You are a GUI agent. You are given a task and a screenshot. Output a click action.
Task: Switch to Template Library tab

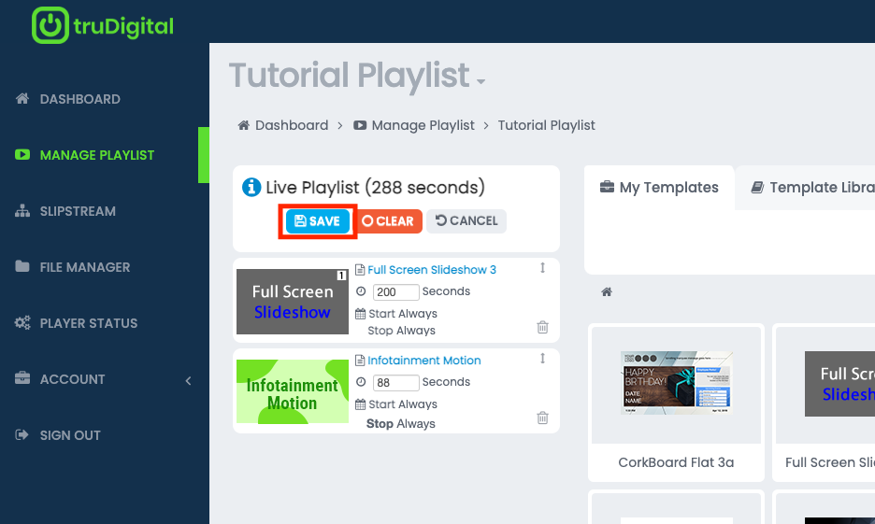click(x=805, y=188)
